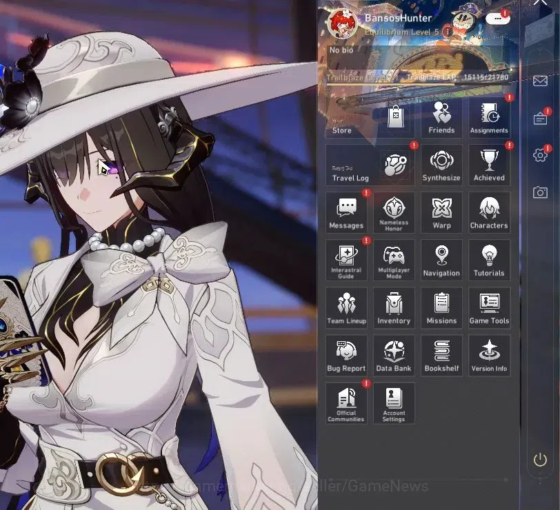
Task: Open Account Settings
Action: pos(394,403)
